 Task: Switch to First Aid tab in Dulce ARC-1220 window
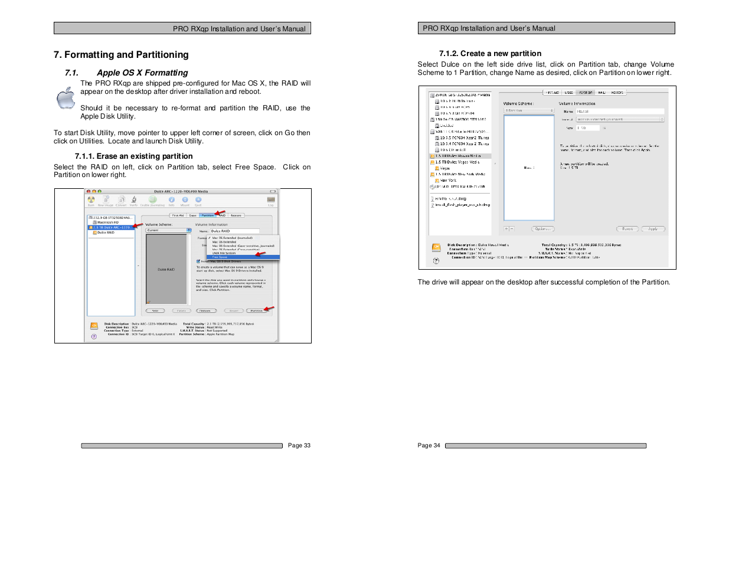tap(178, 215)
